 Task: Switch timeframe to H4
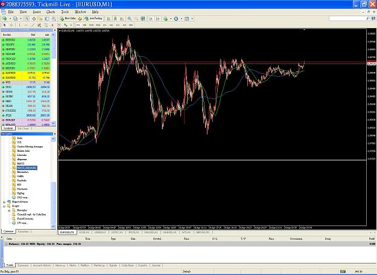point(111,25)
